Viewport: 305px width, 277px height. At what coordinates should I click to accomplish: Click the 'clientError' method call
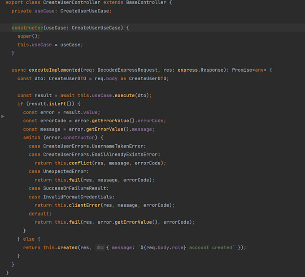(x=85, y=205)
